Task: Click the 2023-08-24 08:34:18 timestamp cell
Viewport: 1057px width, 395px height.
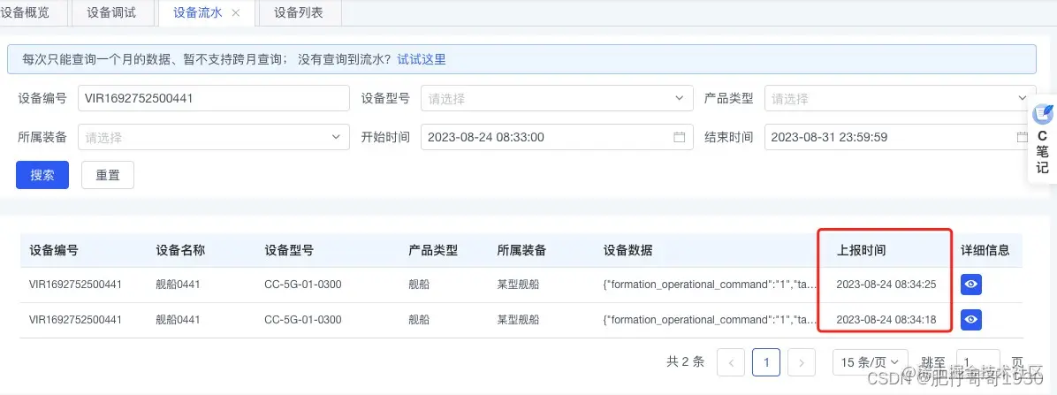Action: click(x=886, y=320)
